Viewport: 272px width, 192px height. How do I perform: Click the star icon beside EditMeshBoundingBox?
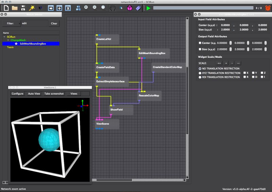tap(16, 43)
